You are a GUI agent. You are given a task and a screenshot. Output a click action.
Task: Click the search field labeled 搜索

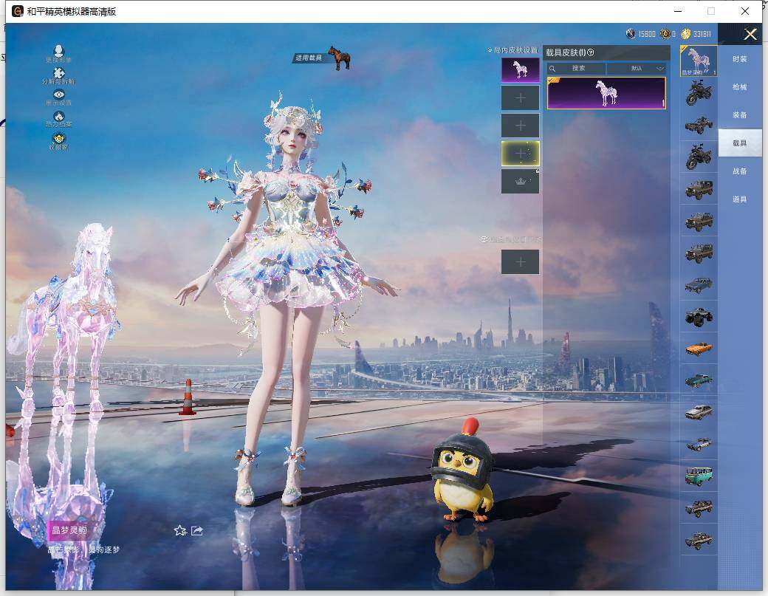click(x=577, y=68)
